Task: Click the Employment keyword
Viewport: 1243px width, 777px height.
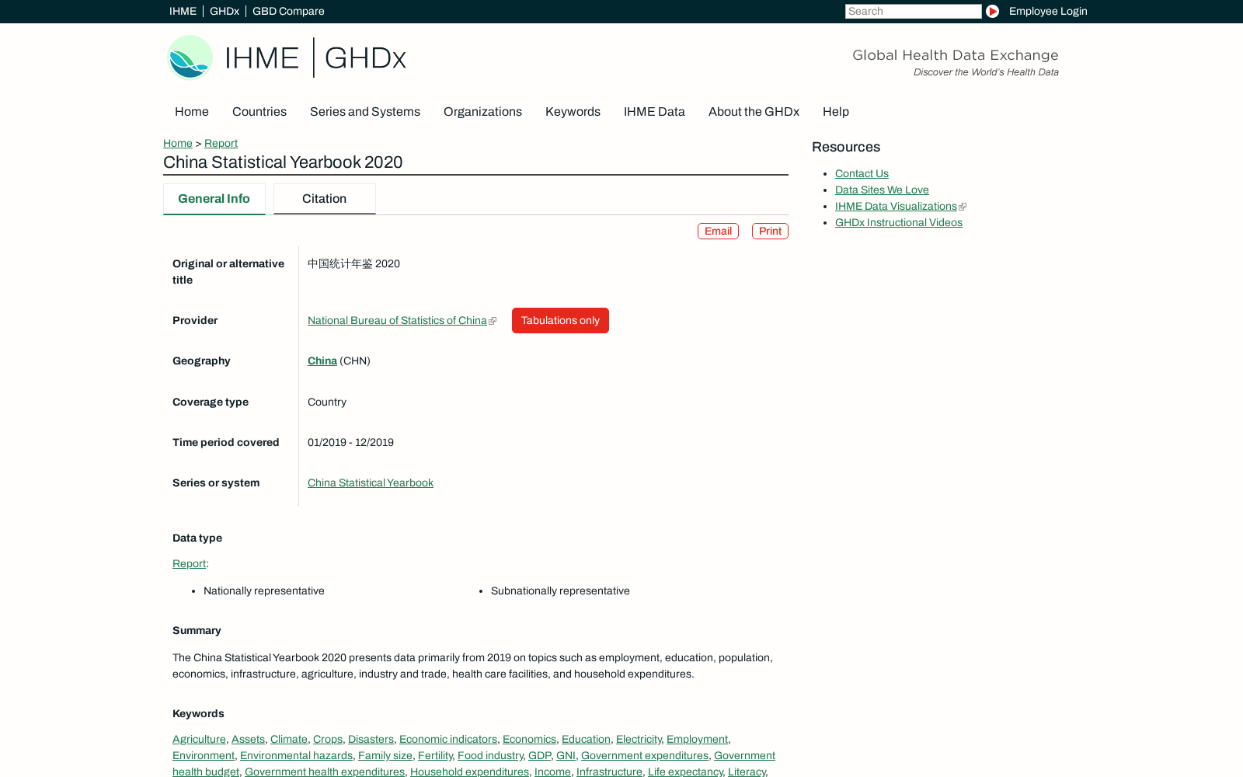Action: click(x=697, y=740)
